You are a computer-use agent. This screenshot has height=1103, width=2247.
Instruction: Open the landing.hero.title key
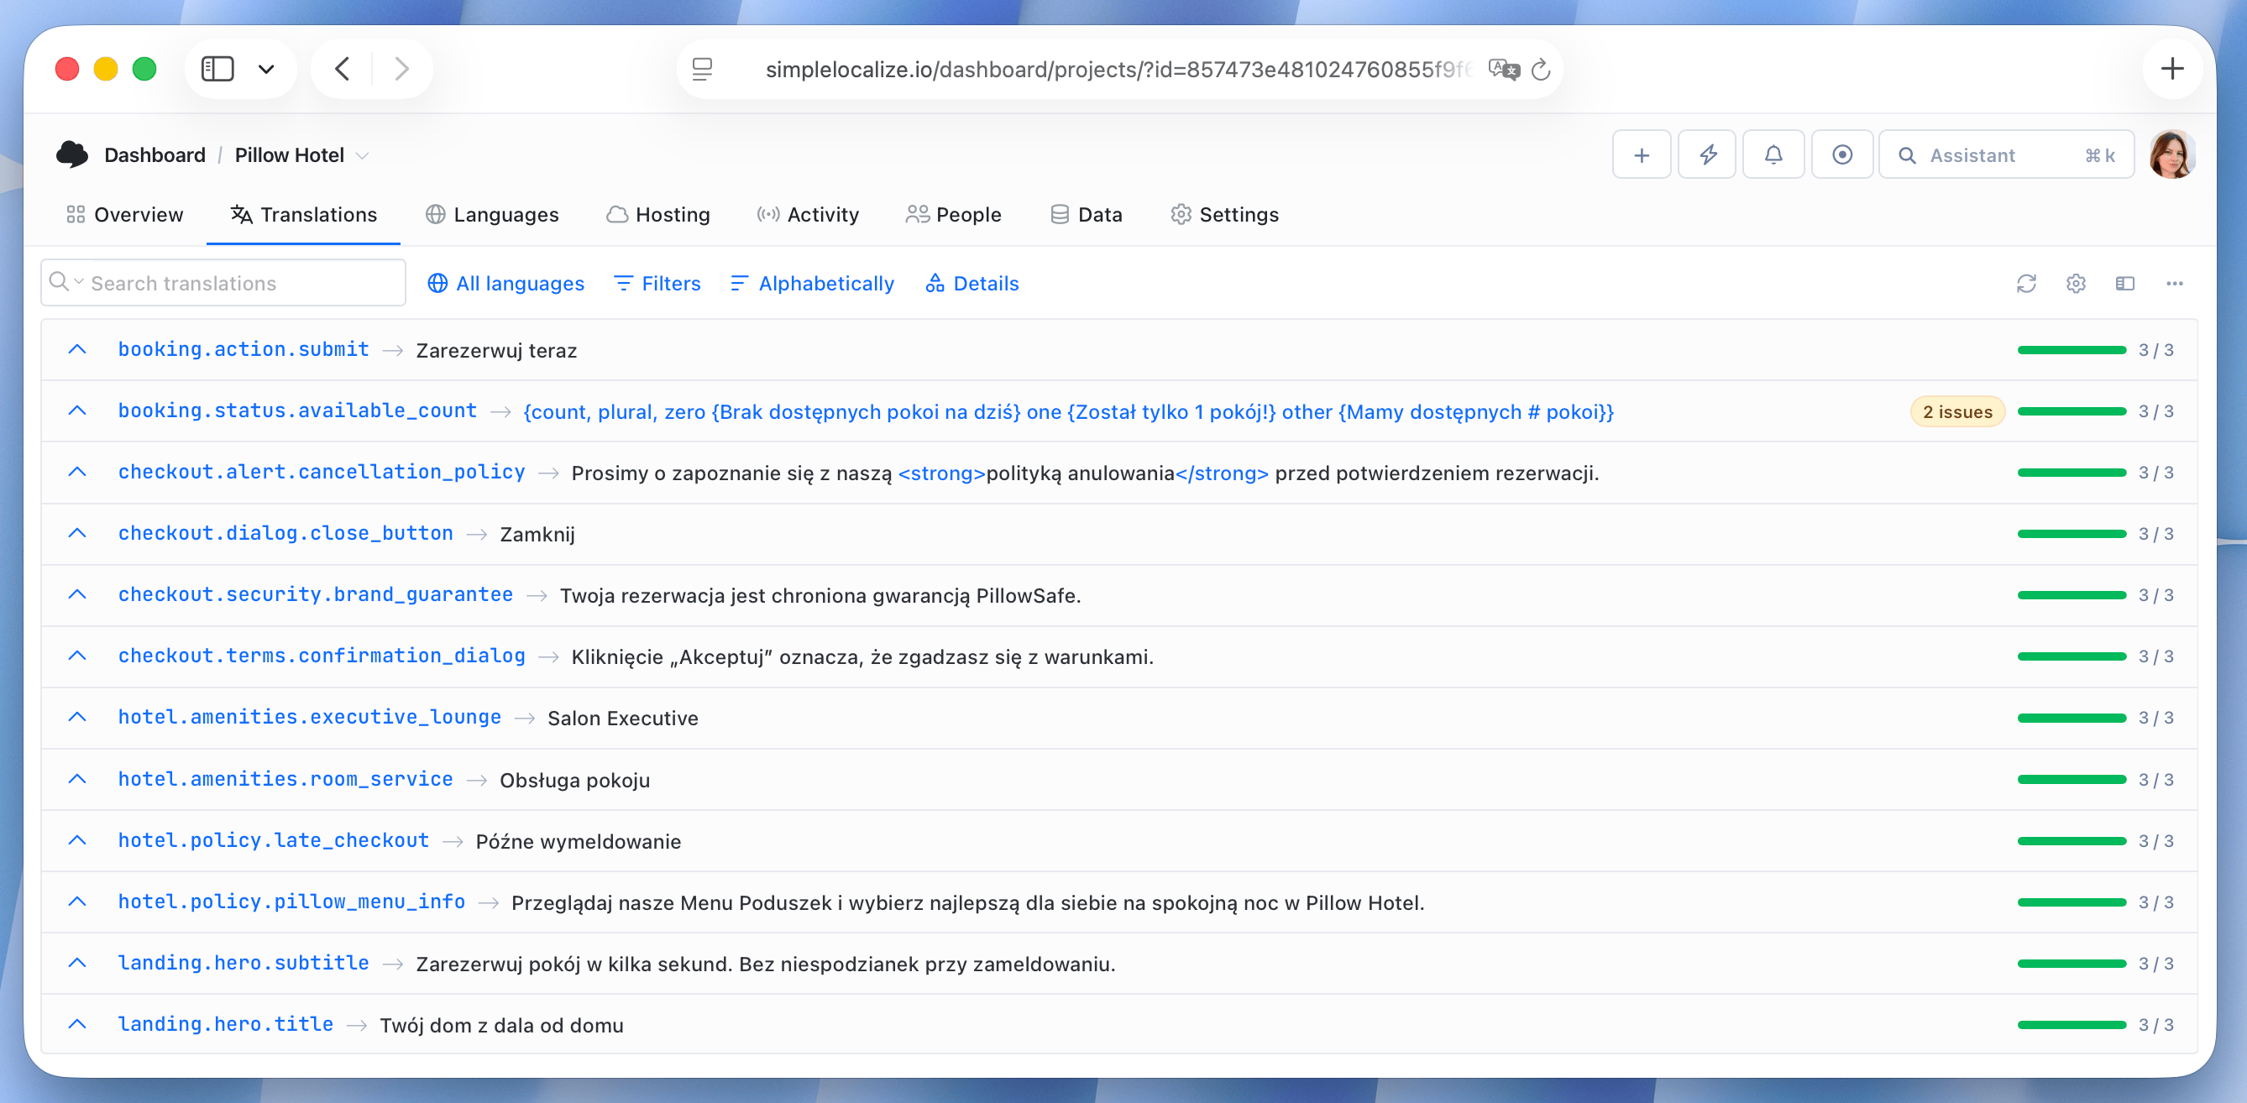[226, 1025]
